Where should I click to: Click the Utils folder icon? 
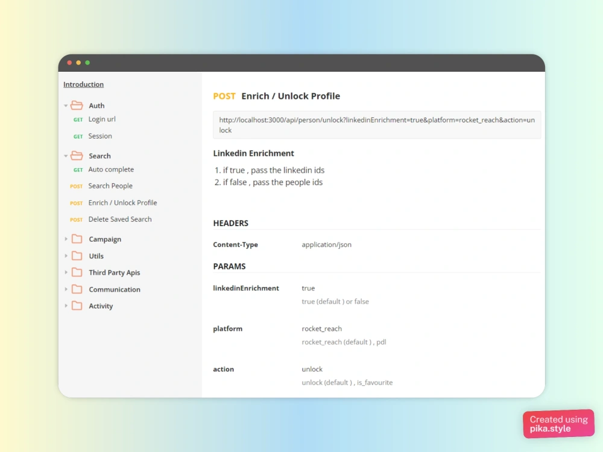tap(77, 256)
